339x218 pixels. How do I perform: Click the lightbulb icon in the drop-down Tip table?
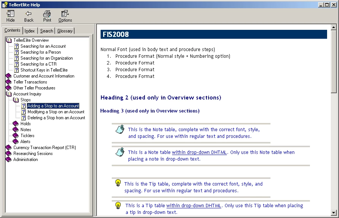tap(118, 205)
